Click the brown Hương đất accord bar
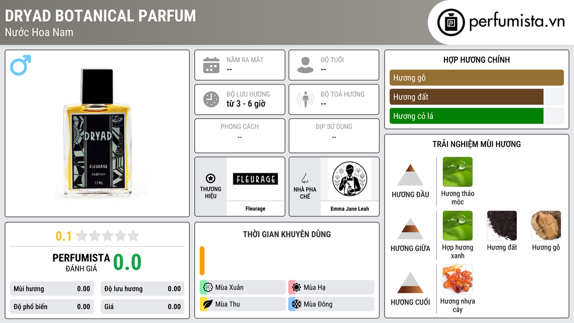Viewport: 574px width, 323px height. click(466, 96)
